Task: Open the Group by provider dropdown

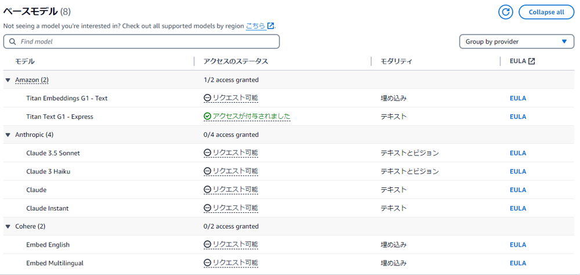Action: pos(517,41)
